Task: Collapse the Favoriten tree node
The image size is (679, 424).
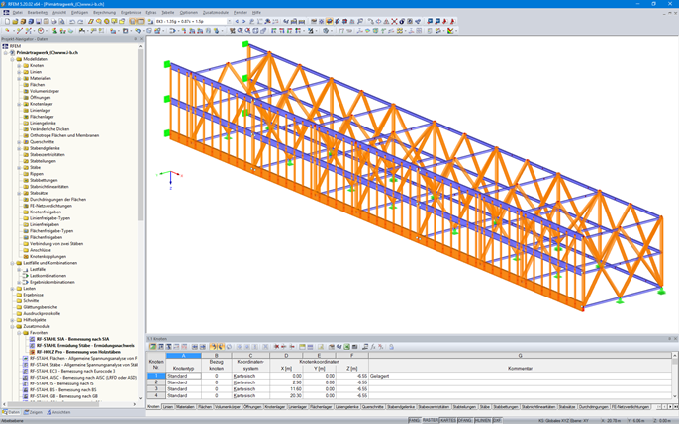Action: pyautogui.click(x=19, y=333)
